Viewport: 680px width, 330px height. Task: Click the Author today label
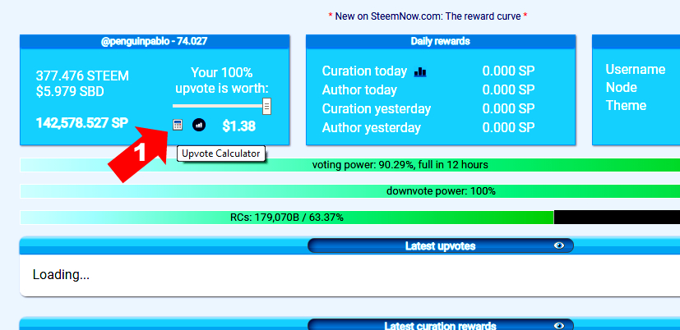coord(359,90)
